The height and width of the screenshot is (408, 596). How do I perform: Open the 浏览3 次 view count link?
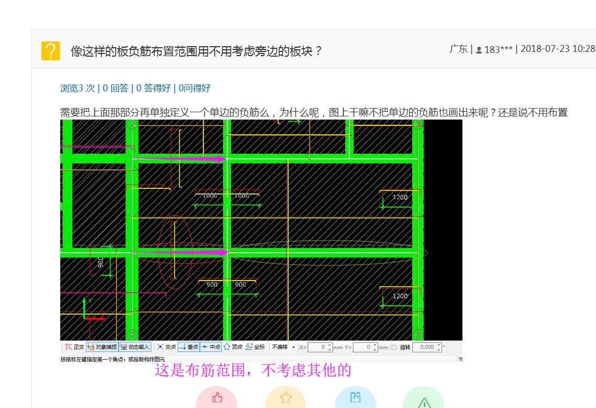pos(78,88)
